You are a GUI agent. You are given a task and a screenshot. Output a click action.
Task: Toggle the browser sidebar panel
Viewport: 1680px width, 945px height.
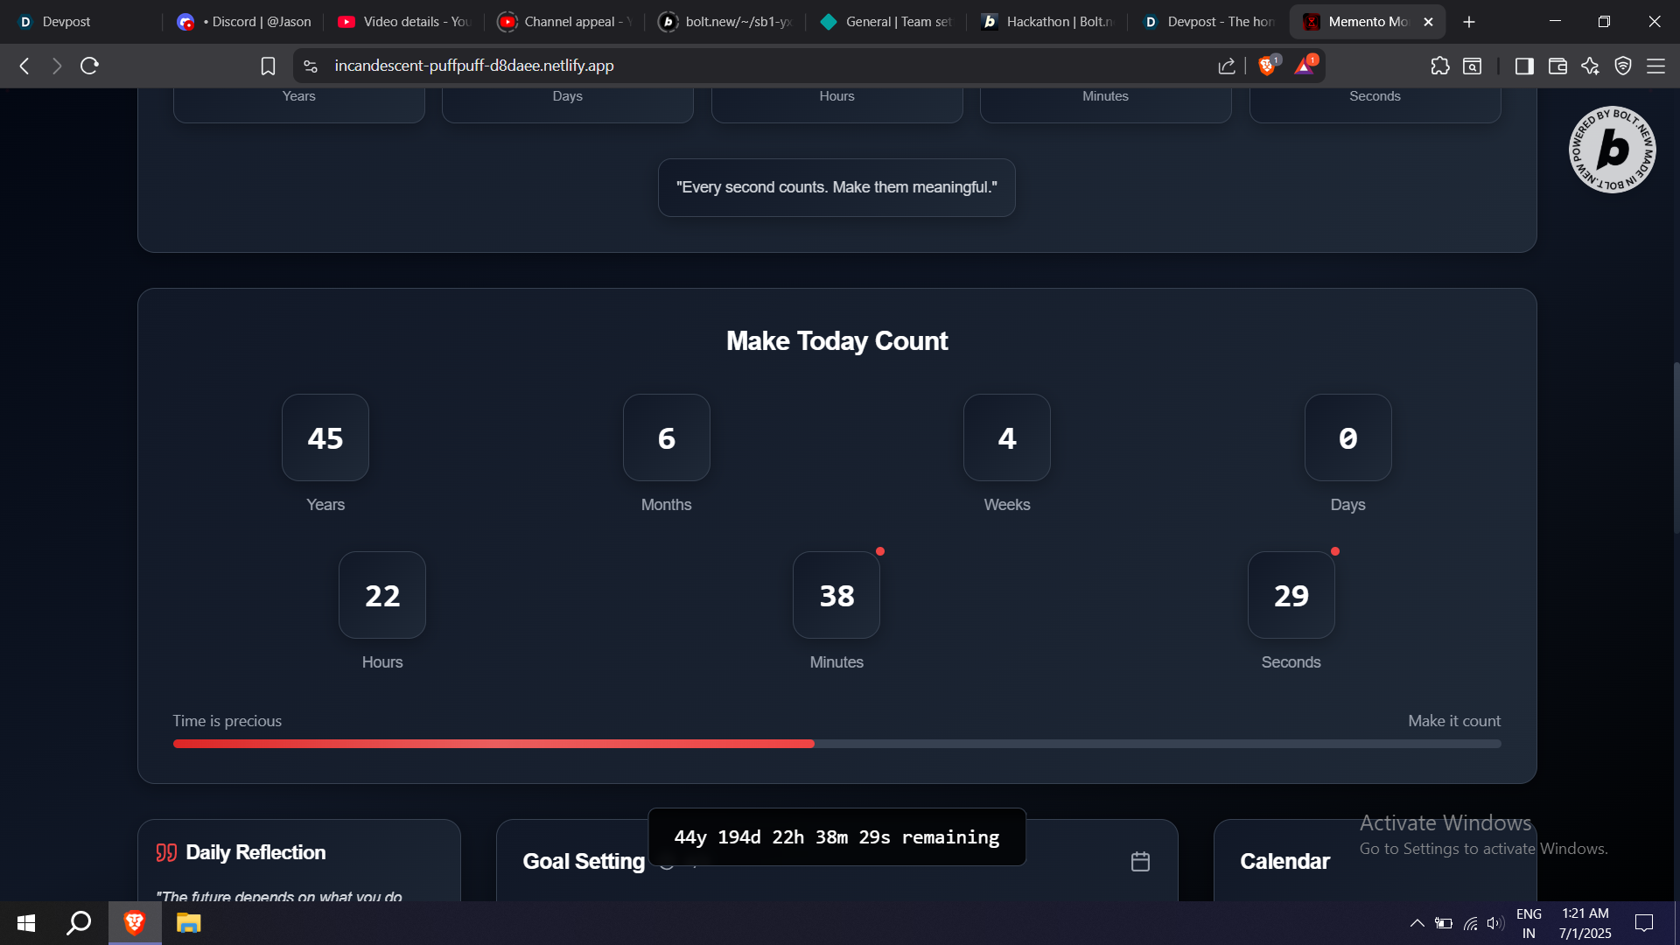pos(1524,66)
